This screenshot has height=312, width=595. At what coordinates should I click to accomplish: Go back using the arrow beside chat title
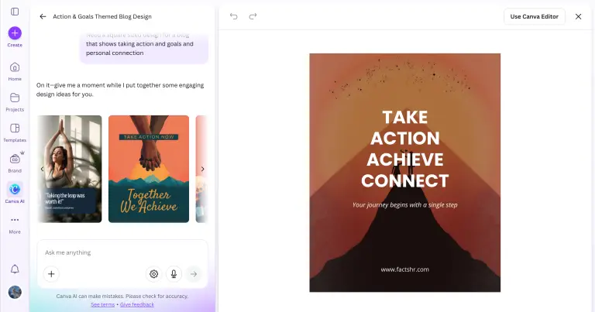click(43, 16)
